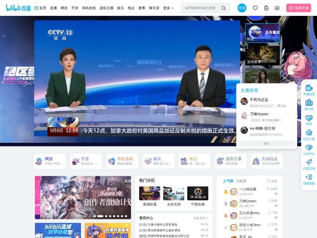Click 切换新版 switch icon in sidebar
The height and width of the screenshot is (238, 317).
(309, 177)
